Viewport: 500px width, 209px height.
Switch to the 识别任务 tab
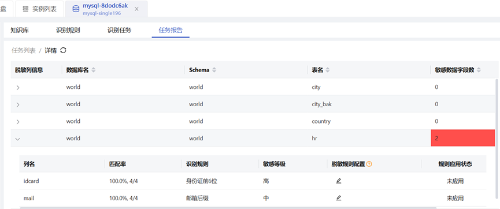tap(119, 30)
